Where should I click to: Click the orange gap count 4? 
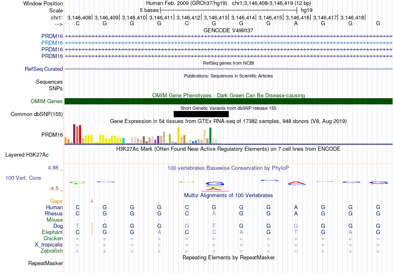click(x=92, y=201)
